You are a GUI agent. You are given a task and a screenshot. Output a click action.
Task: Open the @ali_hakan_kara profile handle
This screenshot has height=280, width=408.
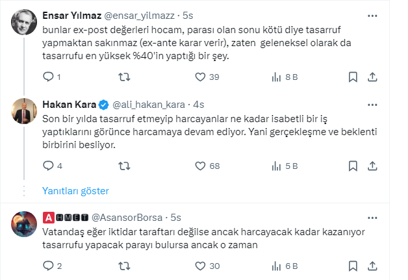[x=150, y=105]
